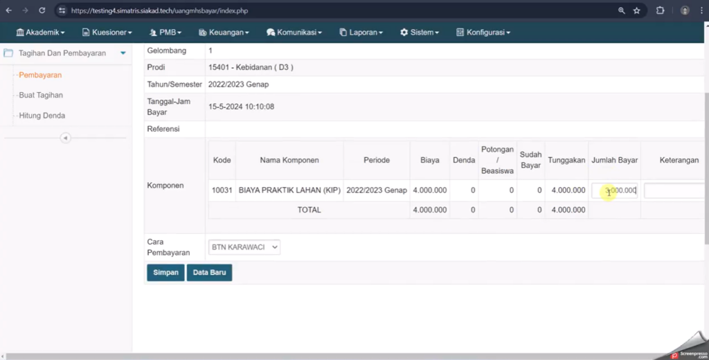Click the browser back arrow icon
This screenshot has height=360, width=709.
point(8,10)
